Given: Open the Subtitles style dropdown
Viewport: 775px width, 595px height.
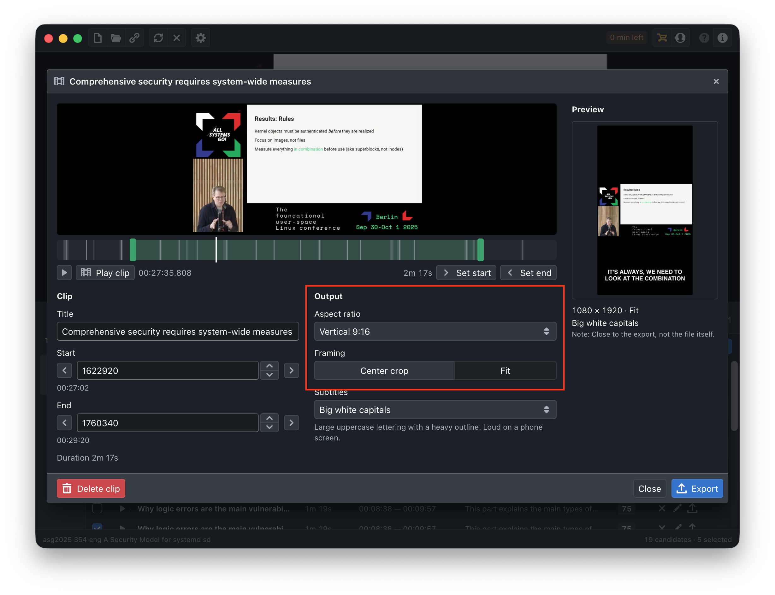Looking at the screenshot, I should click(435, 410).
